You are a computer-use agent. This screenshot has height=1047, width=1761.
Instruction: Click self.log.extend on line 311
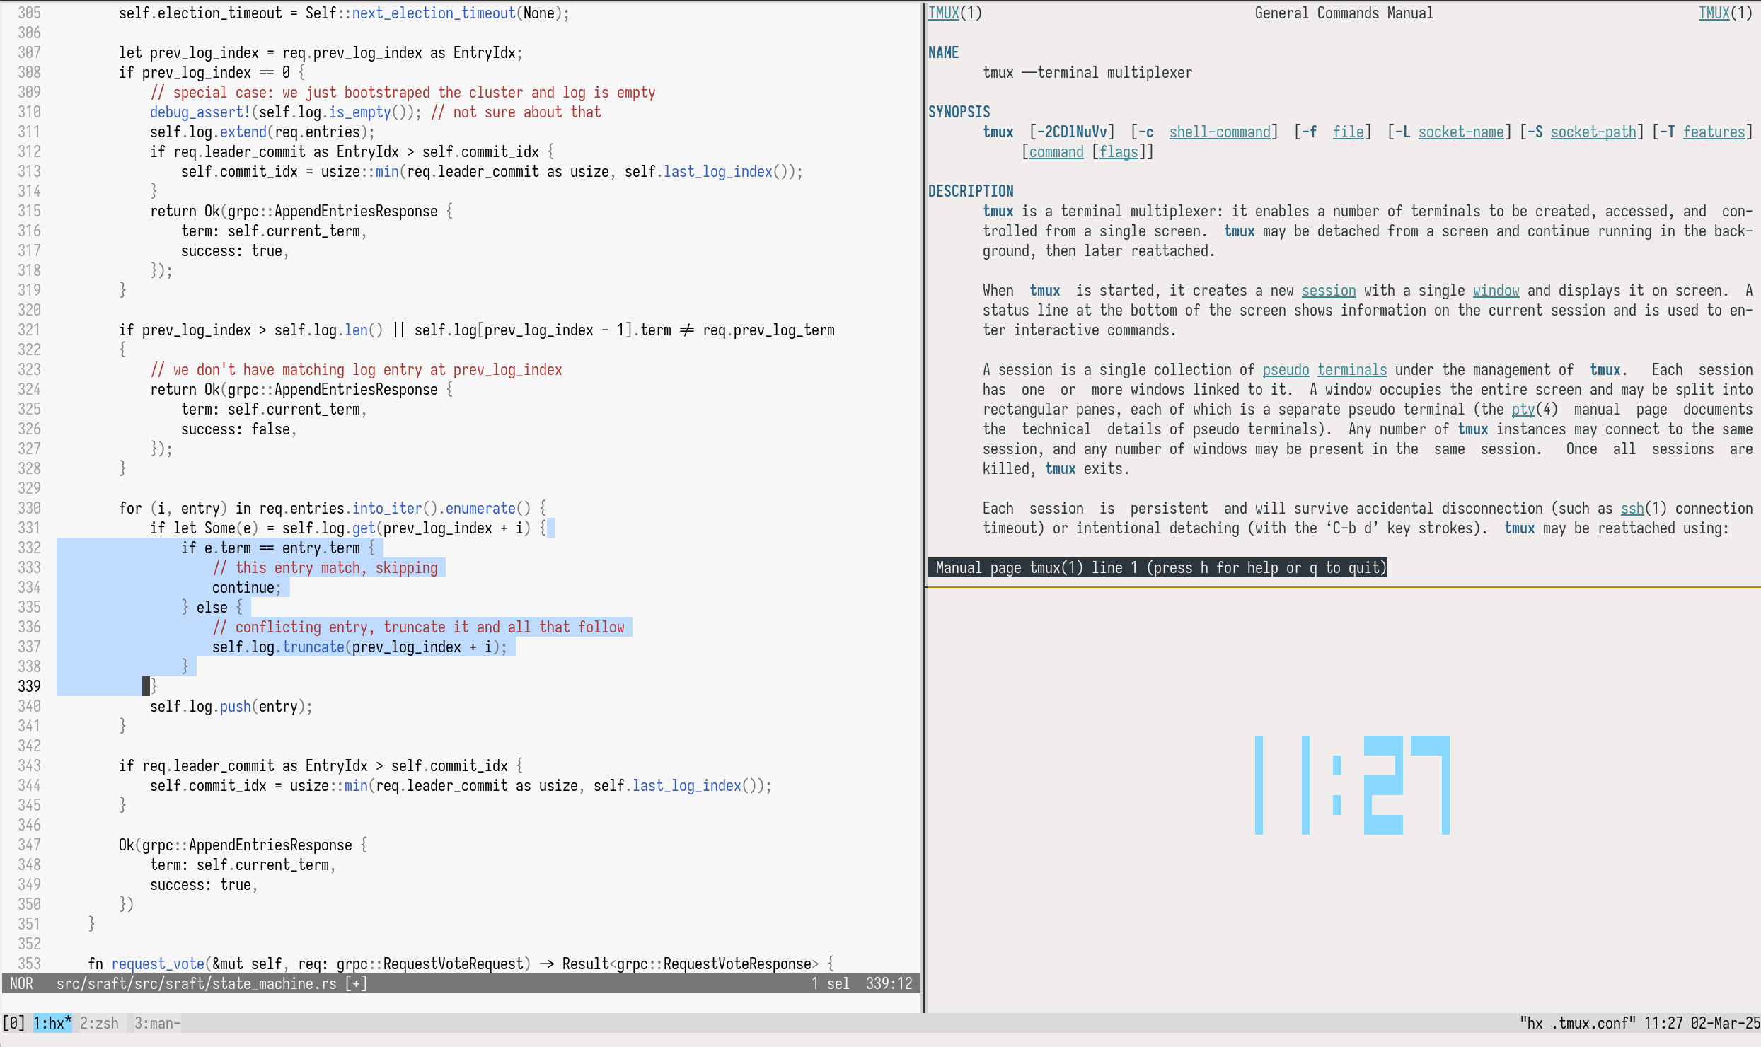208,132
